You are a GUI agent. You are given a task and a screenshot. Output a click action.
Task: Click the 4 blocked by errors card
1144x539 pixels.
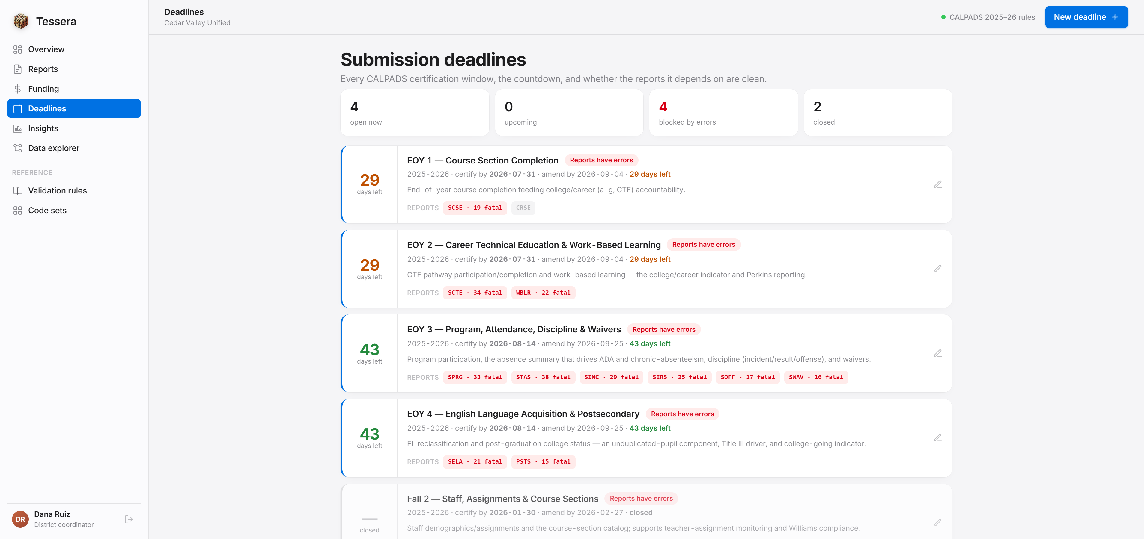[x=723, y=113]
